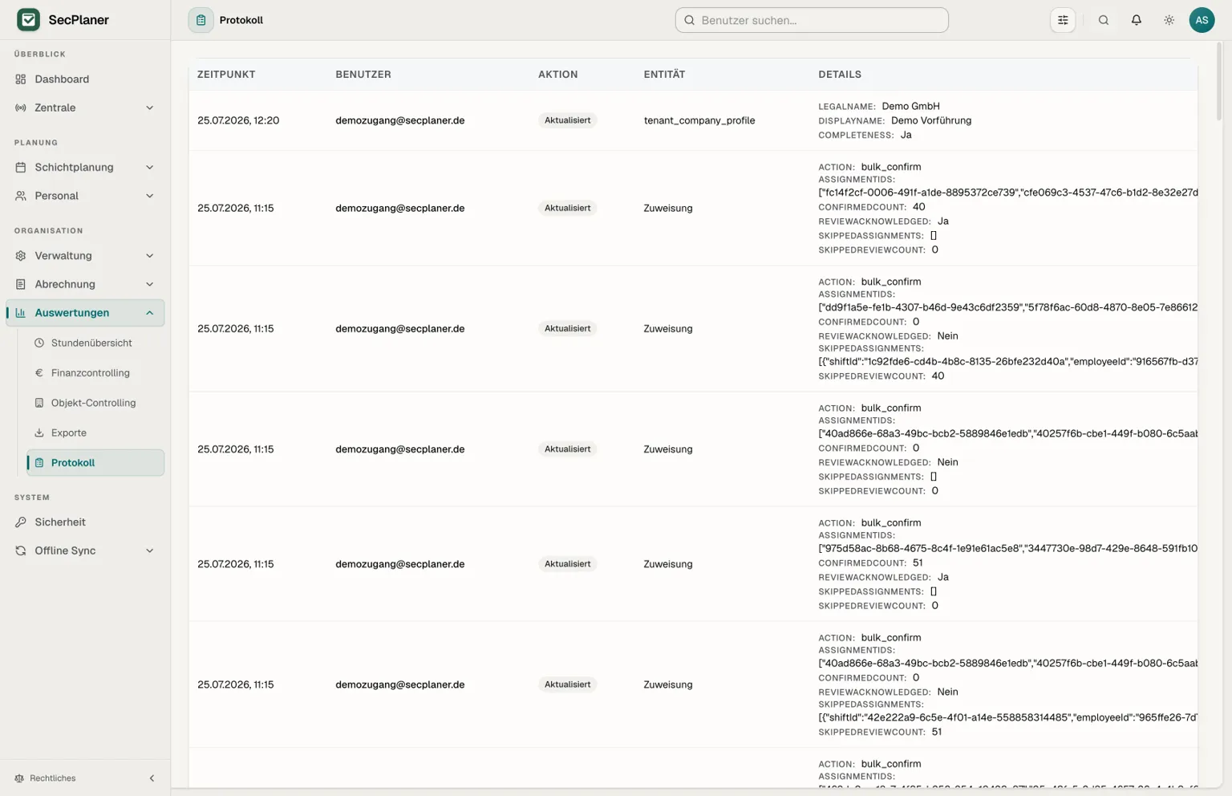This screenshot has height=796, width=1232.
Task: Click the Stundenübersicht clock icon
Action: coord(39,343)
